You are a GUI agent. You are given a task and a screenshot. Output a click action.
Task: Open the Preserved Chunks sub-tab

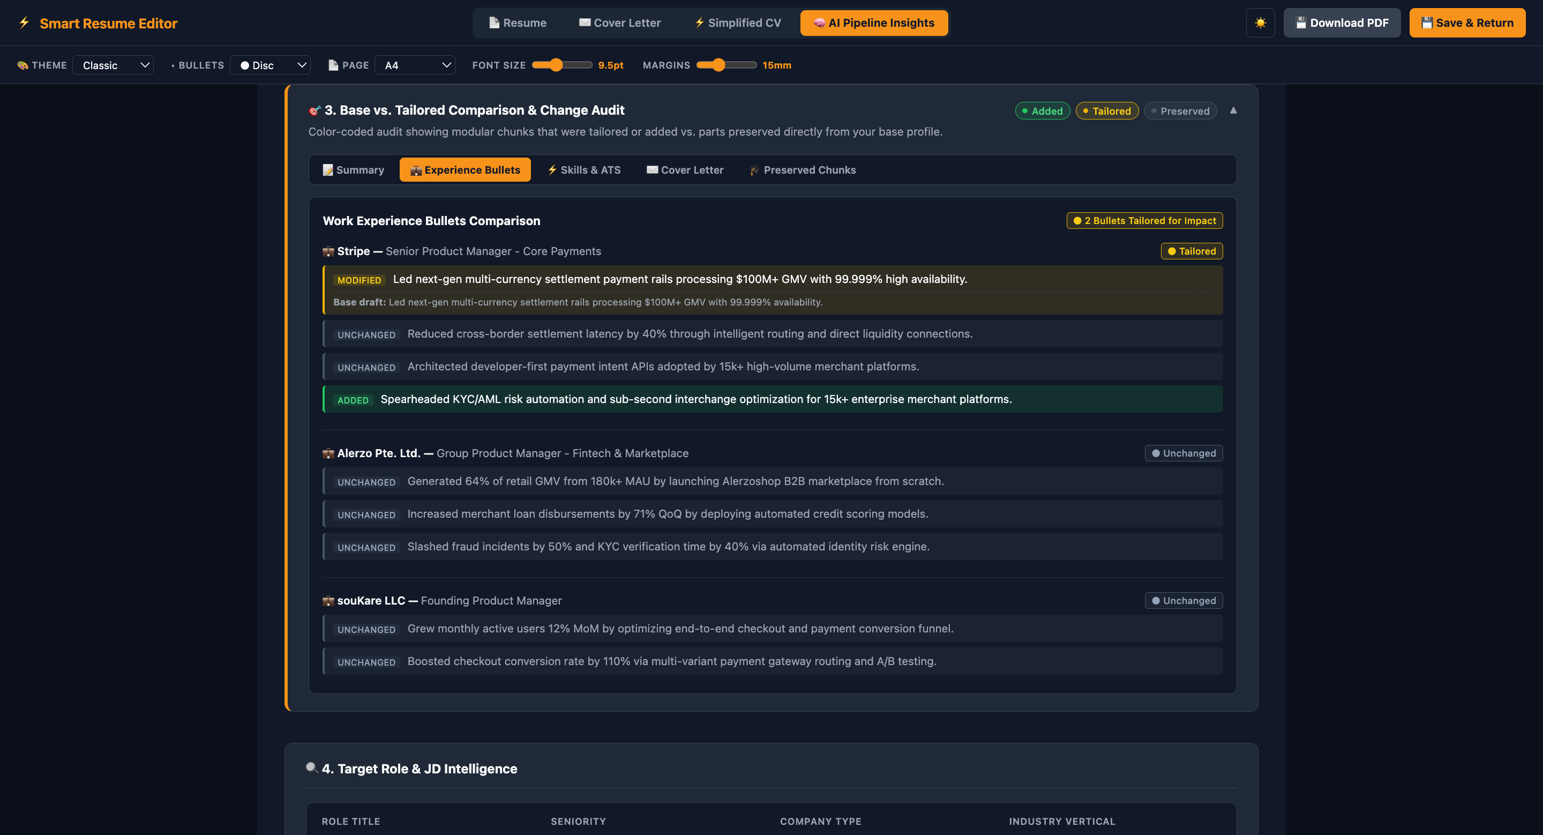[803, 169]
